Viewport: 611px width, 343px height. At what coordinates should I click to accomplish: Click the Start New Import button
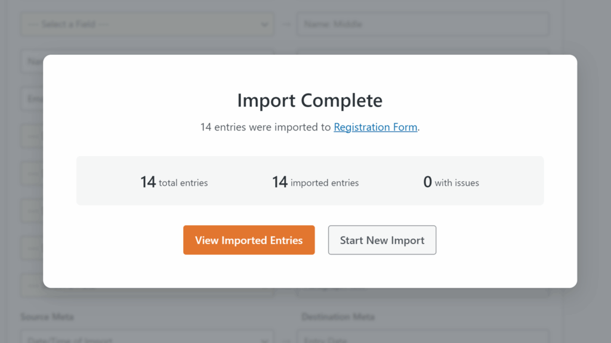click(382, 240)
